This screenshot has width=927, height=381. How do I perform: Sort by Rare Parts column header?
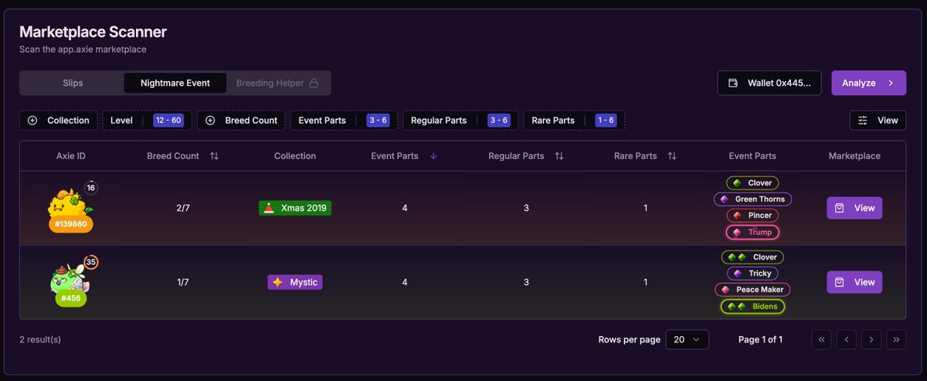tap(645, 156)
